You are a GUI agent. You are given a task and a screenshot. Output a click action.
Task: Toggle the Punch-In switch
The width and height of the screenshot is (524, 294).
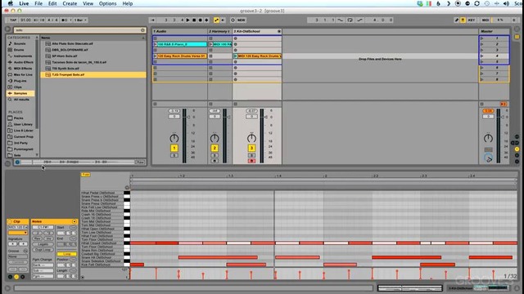click(341, 20)
